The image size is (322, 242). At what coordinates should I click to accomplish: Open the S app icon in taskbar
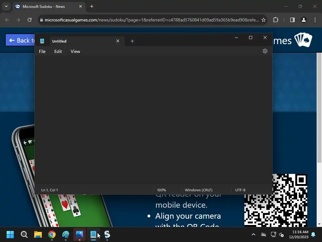(x=107, y=234)
